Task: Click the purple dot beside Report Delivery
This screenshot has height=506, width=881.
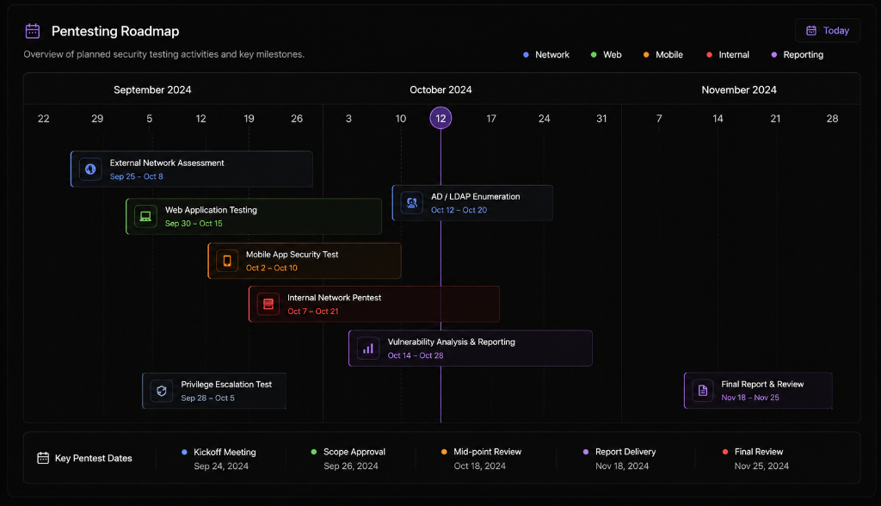Action: [x=586, y=452]
